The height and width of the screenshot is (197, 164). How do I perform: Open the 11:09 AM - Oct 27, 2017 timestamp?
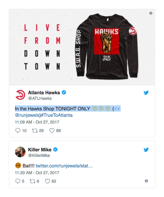pyautogui.click(x=37, y=122)
